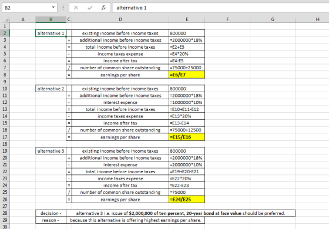Select column D header
This screenshot has width=329, height=229.
click(120, 19)
